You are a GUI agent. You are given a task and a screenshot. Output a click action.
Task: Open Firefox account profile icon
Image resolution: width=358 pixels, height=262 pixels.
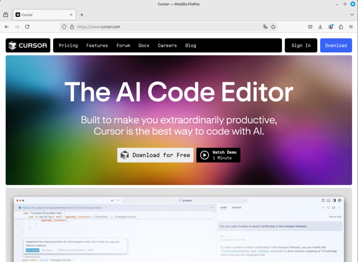[x=331, y=27]
